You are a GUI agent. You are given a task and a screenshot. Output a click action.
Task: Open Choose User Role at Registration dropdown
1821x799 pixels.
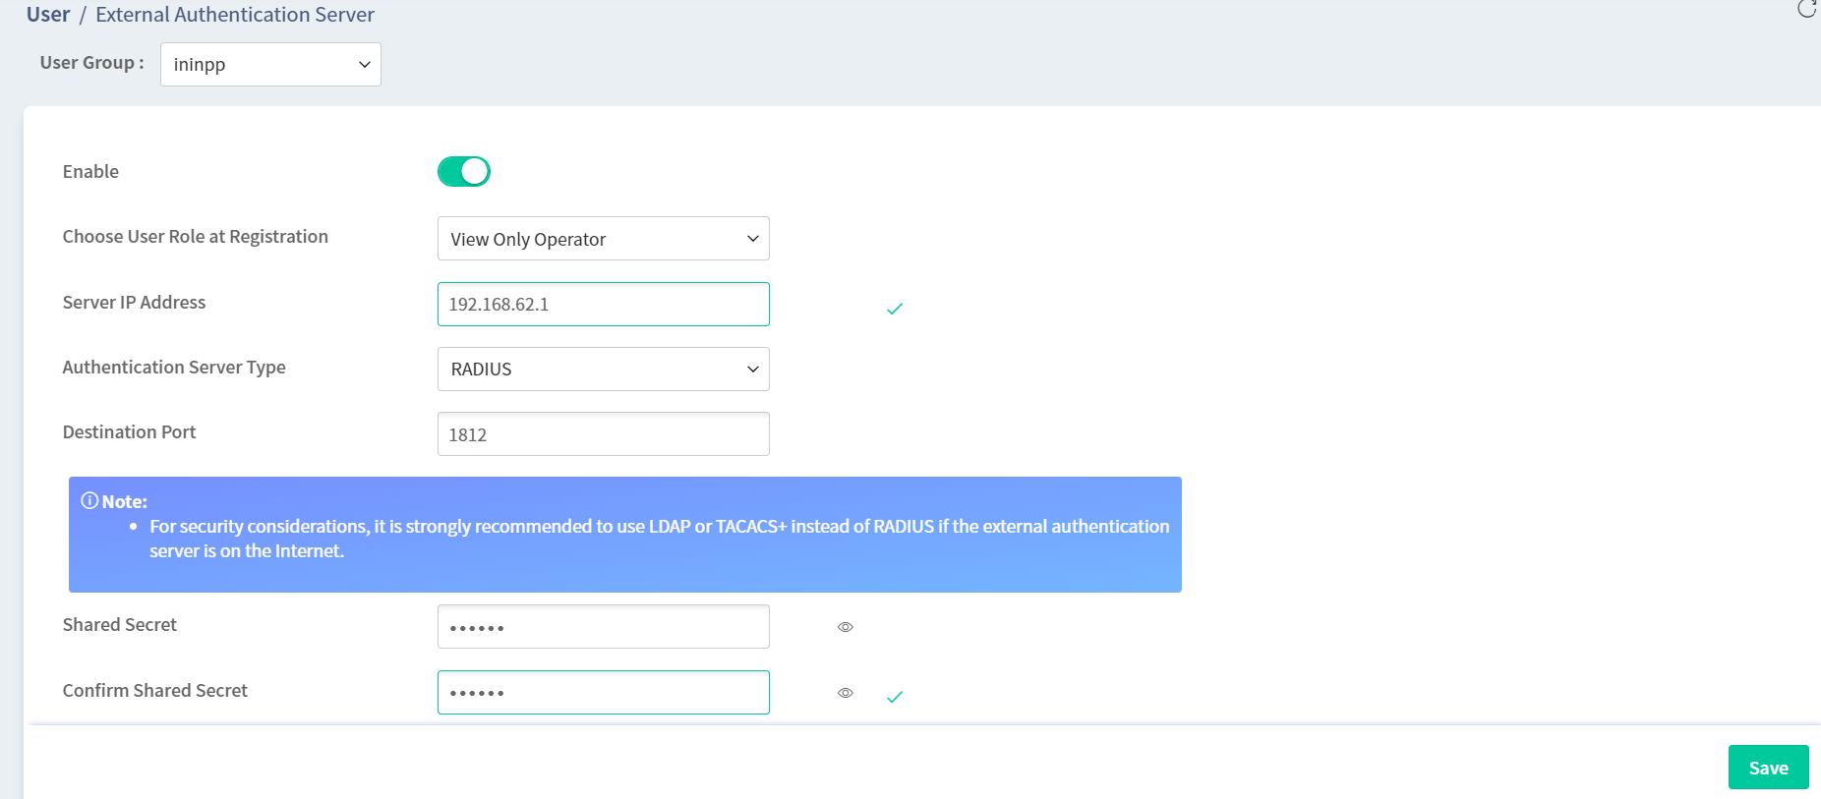[604, 239]
